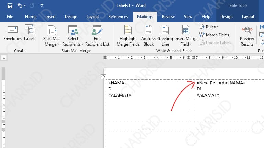264x148 pixels.
Task: Go to the Insert tab
Action: pyautogui.click(x=51, y=17)
